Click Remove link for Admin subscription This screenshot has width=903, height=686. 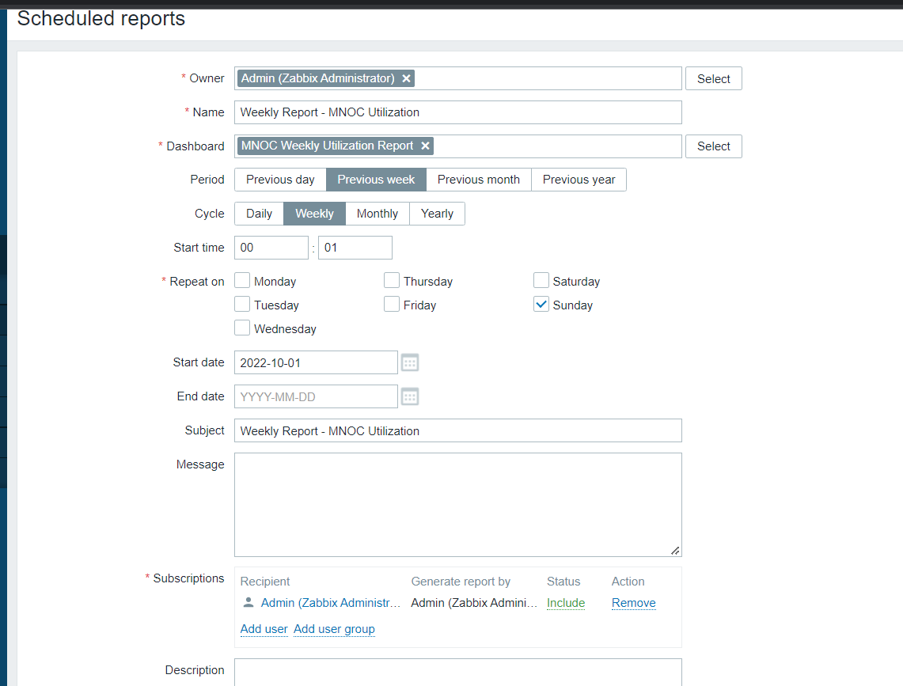click(x=633, y=603)
